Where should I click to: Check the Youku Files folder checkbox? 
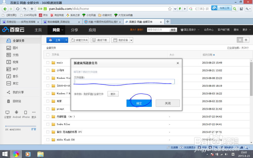48,124
